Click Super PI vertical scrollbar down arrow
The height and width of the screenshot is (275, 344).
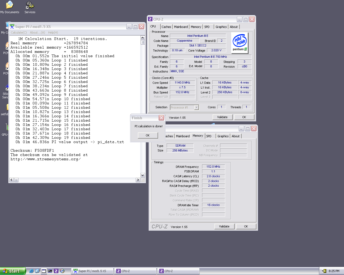point(143,175)
